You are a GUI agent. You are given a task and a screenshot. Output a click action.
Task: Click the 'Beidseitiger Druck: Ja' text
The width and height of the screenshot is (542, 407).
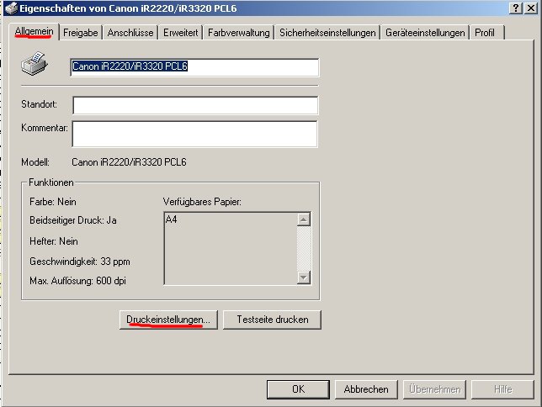73,220
